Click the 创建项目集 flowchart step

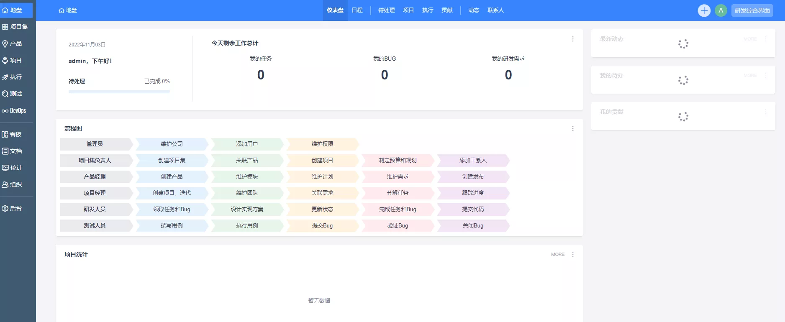coord(172,160)
